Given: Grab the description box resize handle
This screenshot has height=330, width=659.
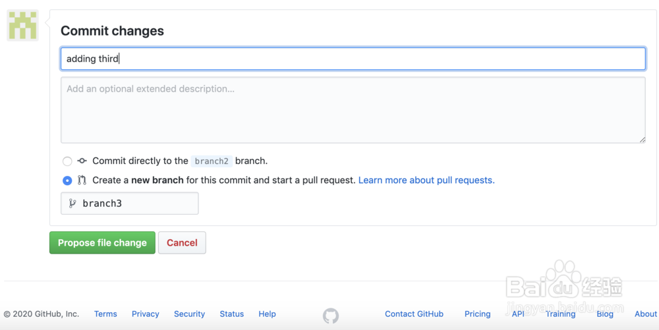Looking at the screenshot, I should 642,140.
